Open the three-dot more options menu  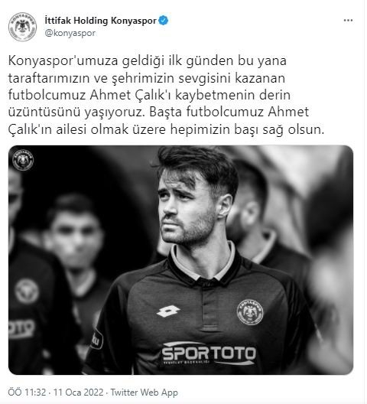pyautogui.click(x=348, y=21)
